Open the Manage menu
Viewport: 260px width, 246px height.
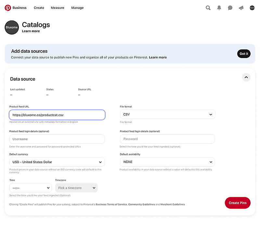(x=77, y=8)
